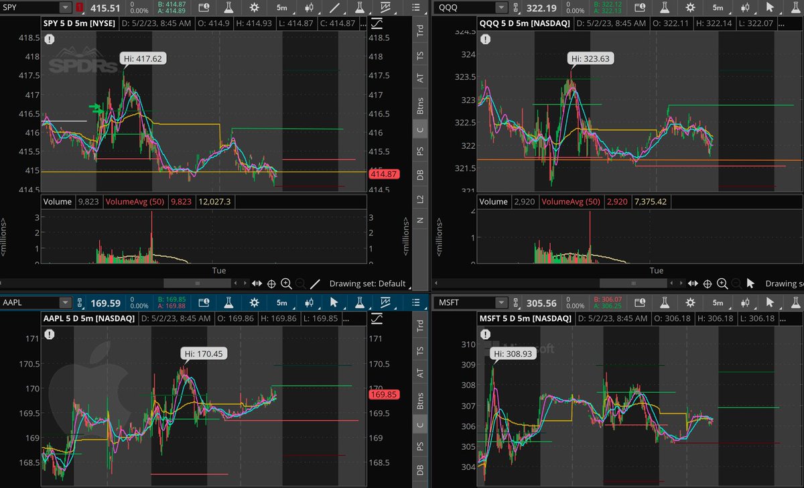Change SPY chart 5m timeframe

click(x=283, y=7)
